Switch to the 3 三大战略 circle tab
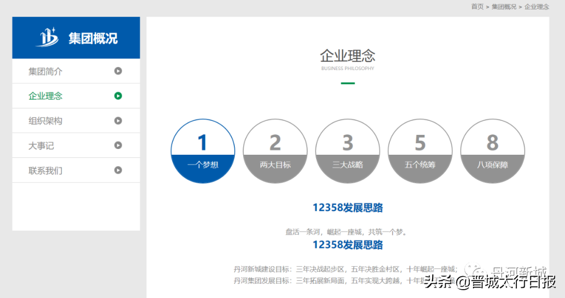 coord(348,151)
